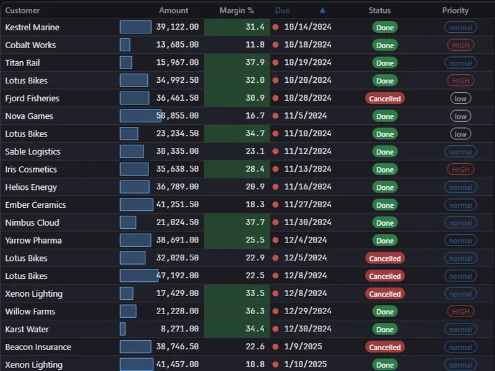Viewport: 495px width, 371px height.
Task: Select the Iris Cosmetics customer cell
Action: coord(31,169)
